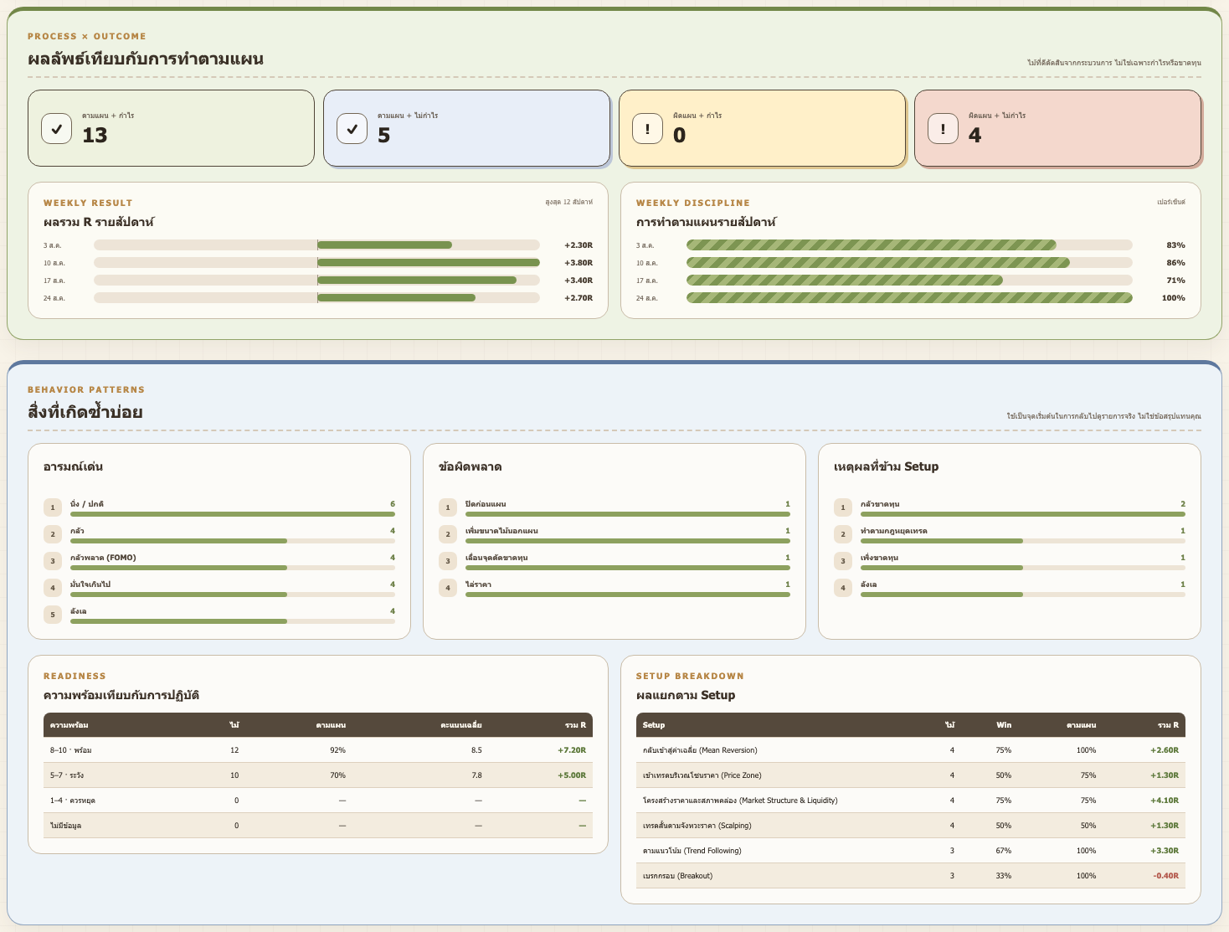The height and width of the screenshot is (932, 1229).
Task: Click the 86% weekly discipline value
Action: pyautogui.click(x=1175, y=263)
